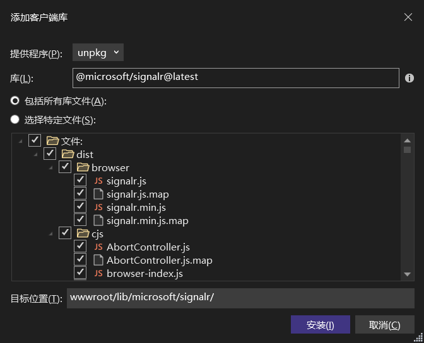Image resolution: width=424 pixels, height=343 pixels.
Task: Click the dist folder icon
Action: pos(68,154)
